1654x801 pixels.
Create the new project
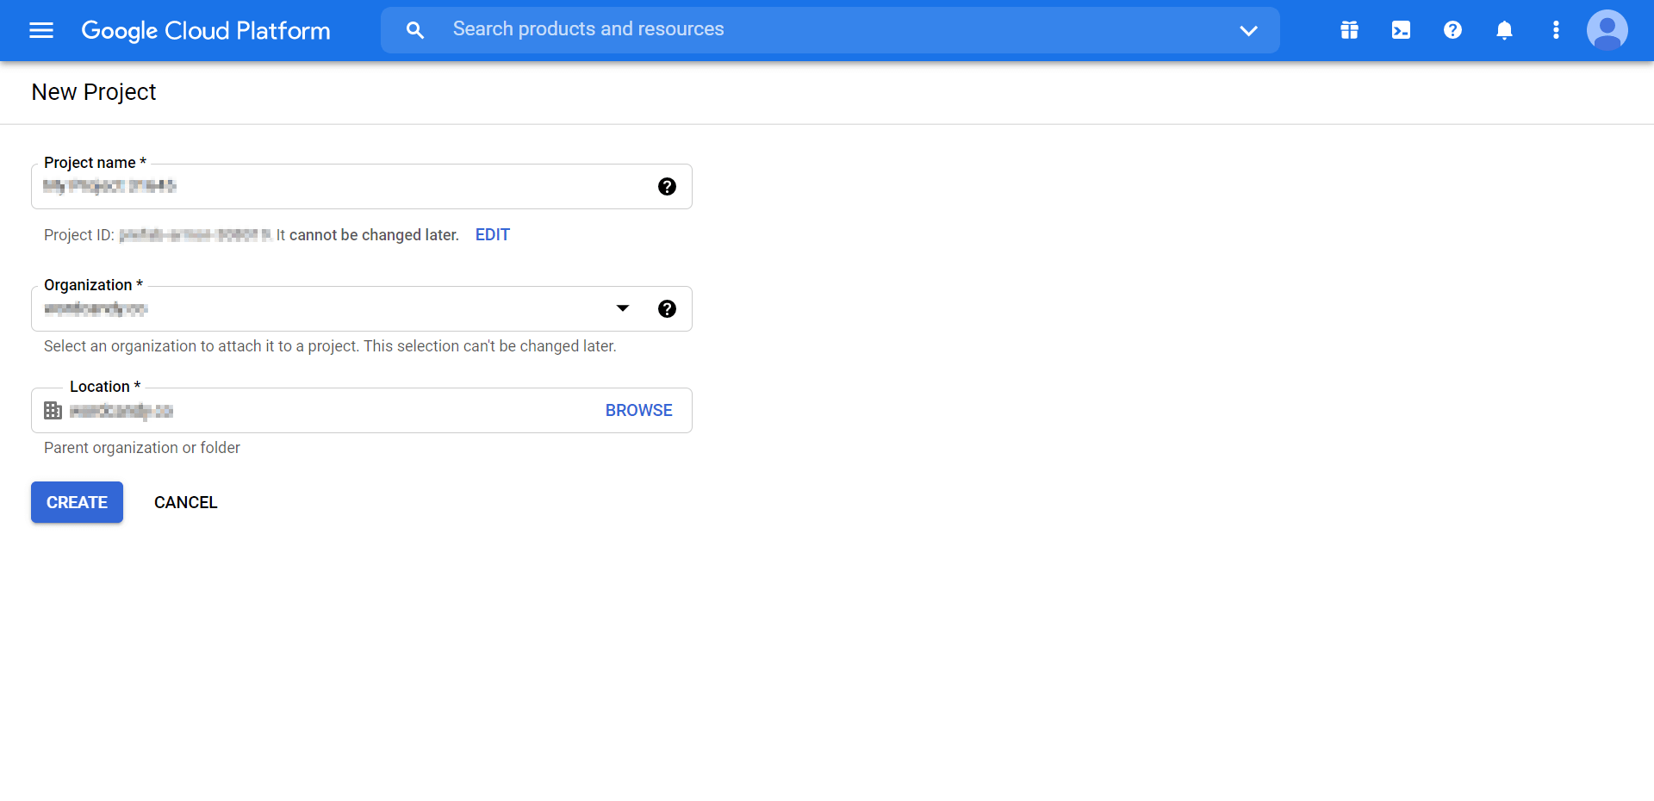pos(76,502)
